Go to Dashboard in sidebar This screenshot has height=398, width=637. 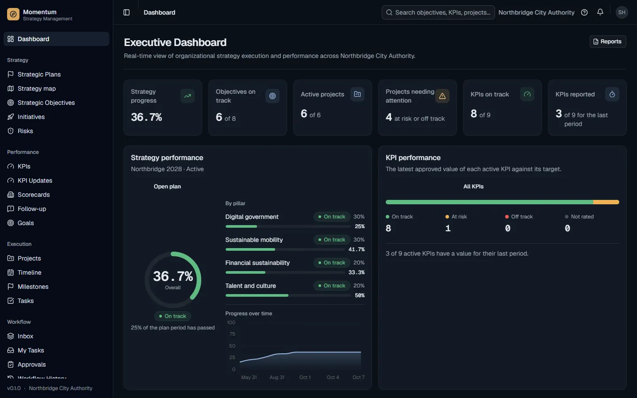(56, 39)
